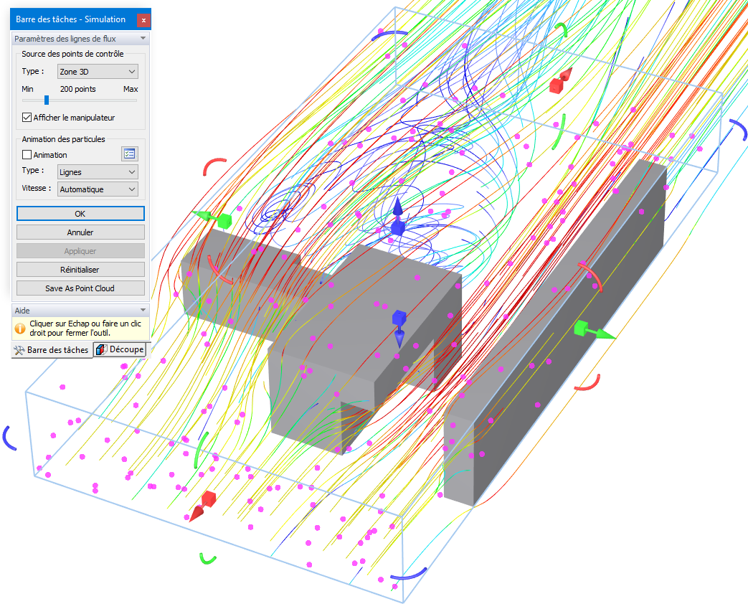Click the control points count slider handle
The height and width of the screenshot is (604, 748).
[47, 100]
